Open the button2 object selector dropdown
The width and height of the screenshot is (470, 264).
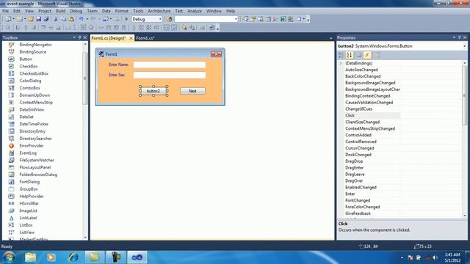pyautogui.click(x=465, y=46)
